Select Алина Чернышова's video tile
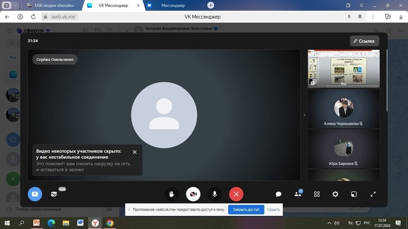The image size is (408, 229). tap(343, 108)
